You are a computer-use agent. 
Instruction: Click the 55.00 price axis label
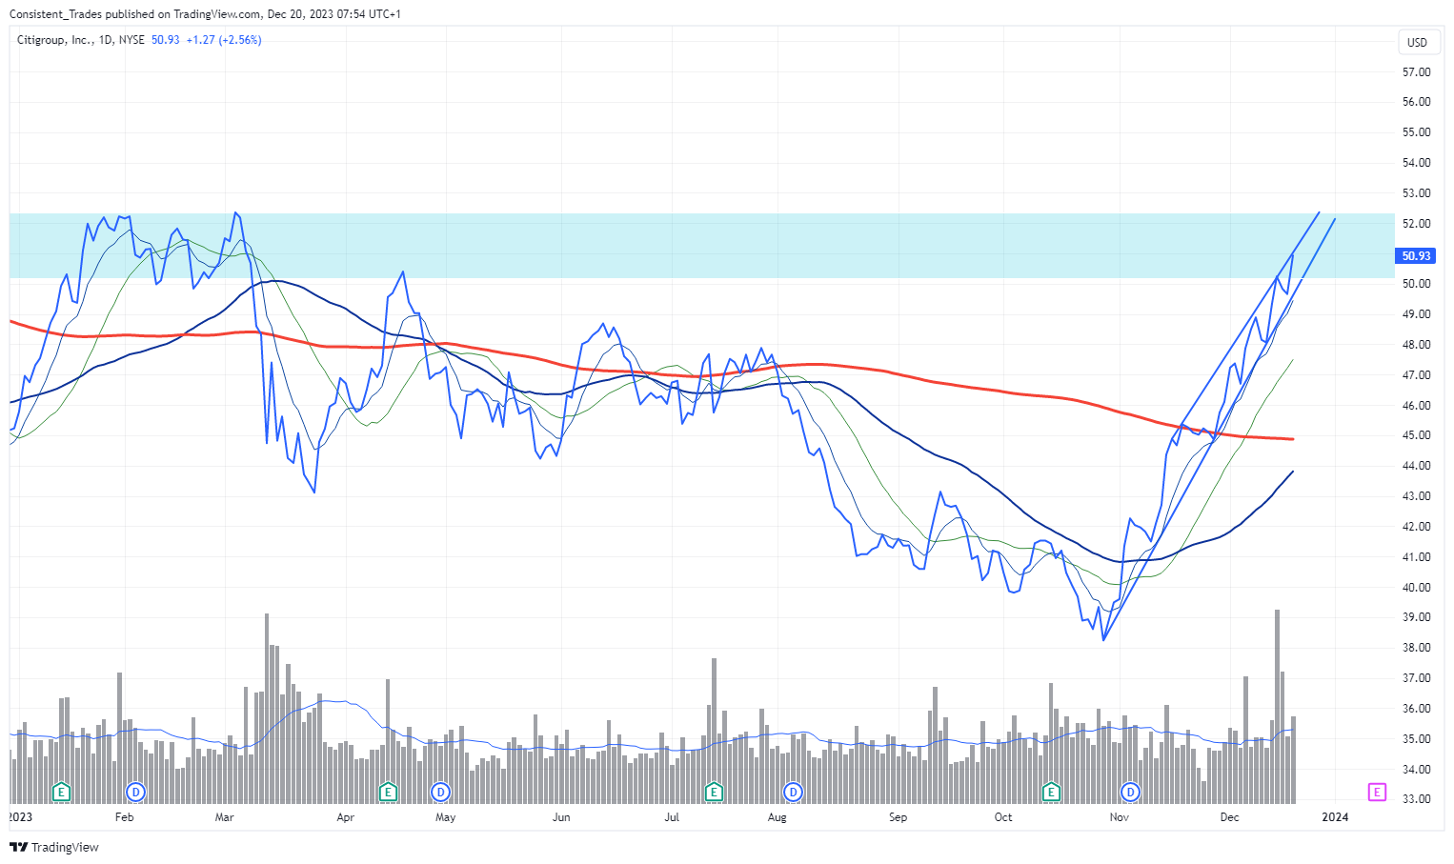(x=1416, y=132)
